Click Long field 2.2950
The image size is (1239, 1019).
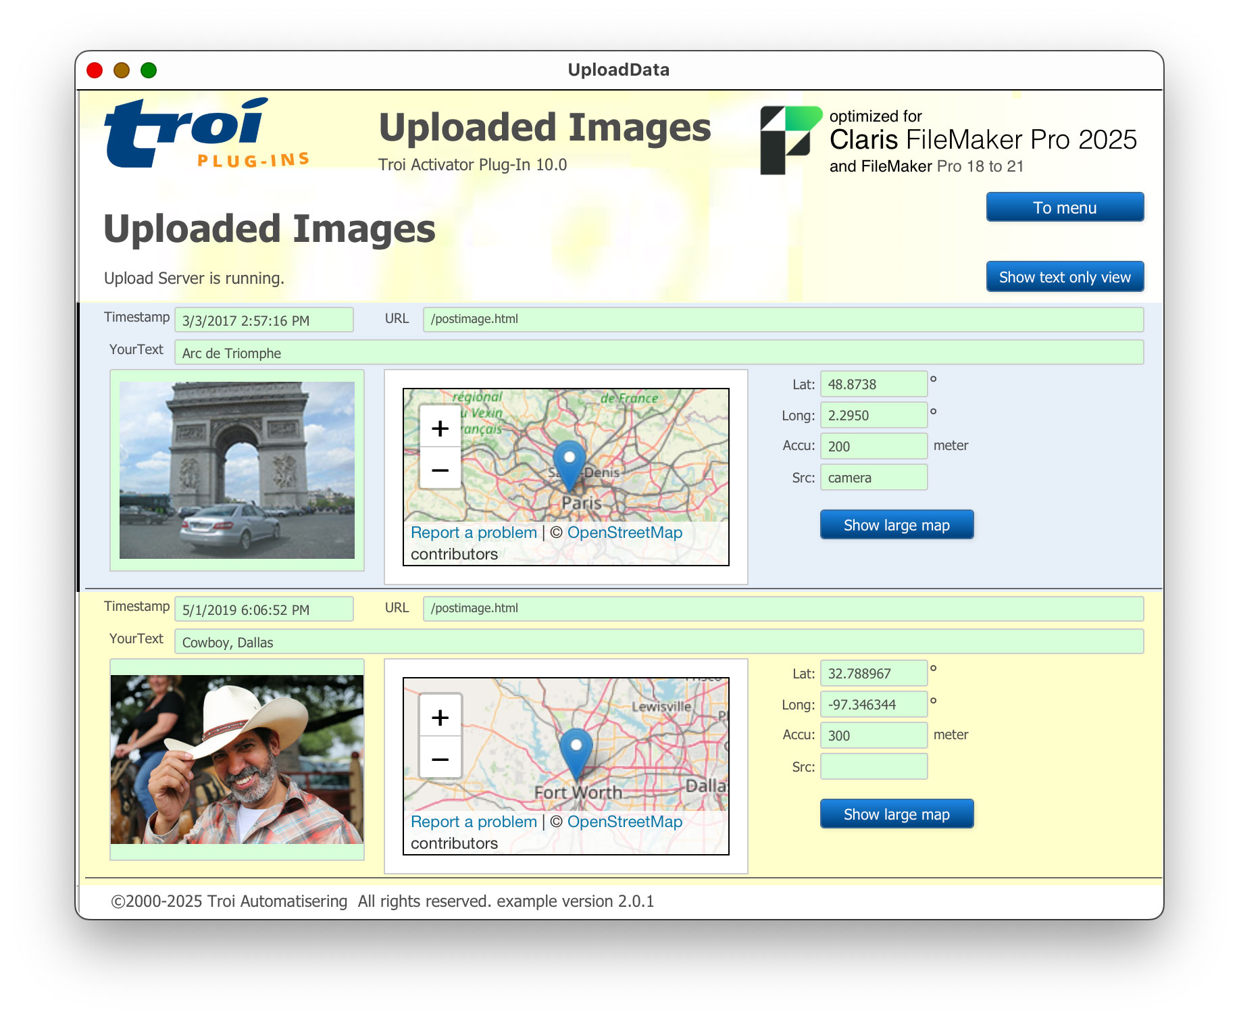(874, 415)
